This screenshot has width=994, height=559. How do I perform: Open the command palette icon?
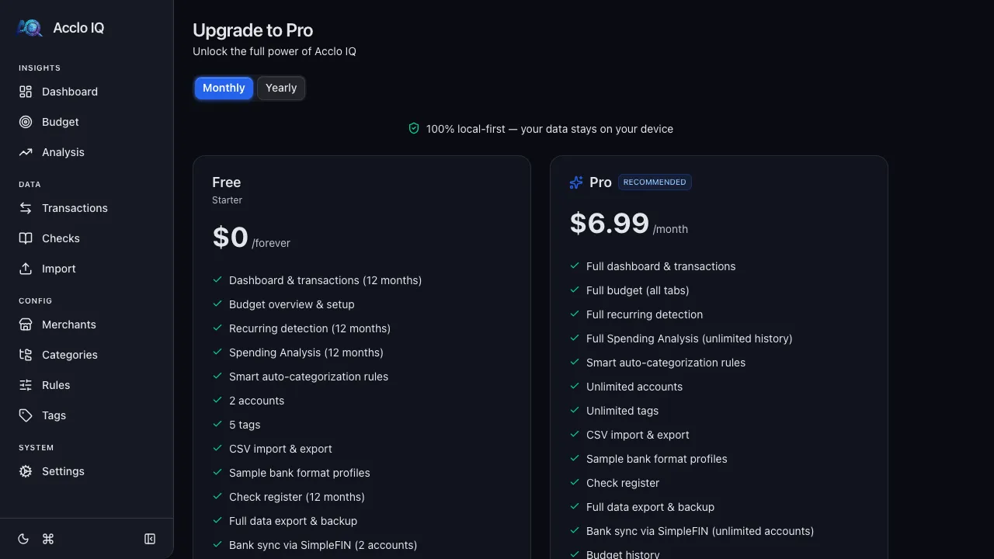pos(48,539)
